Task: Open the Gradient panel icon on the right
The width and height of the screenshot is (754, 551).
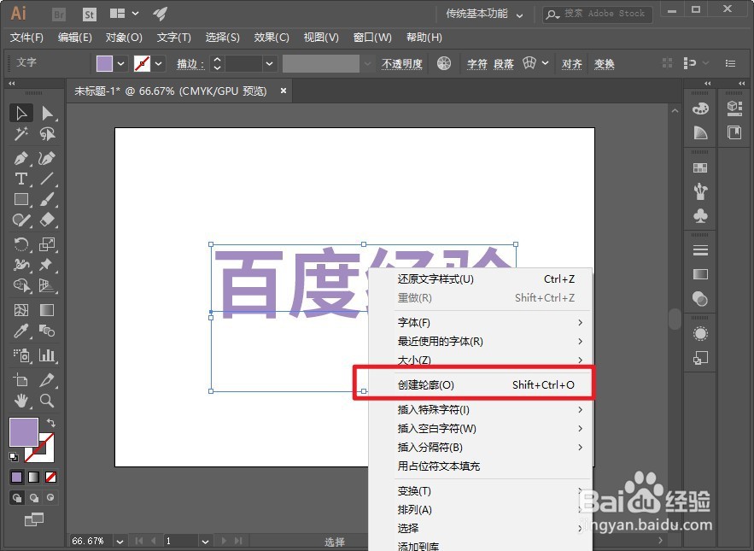Action: pyautogui.click(x=700, y=274)
